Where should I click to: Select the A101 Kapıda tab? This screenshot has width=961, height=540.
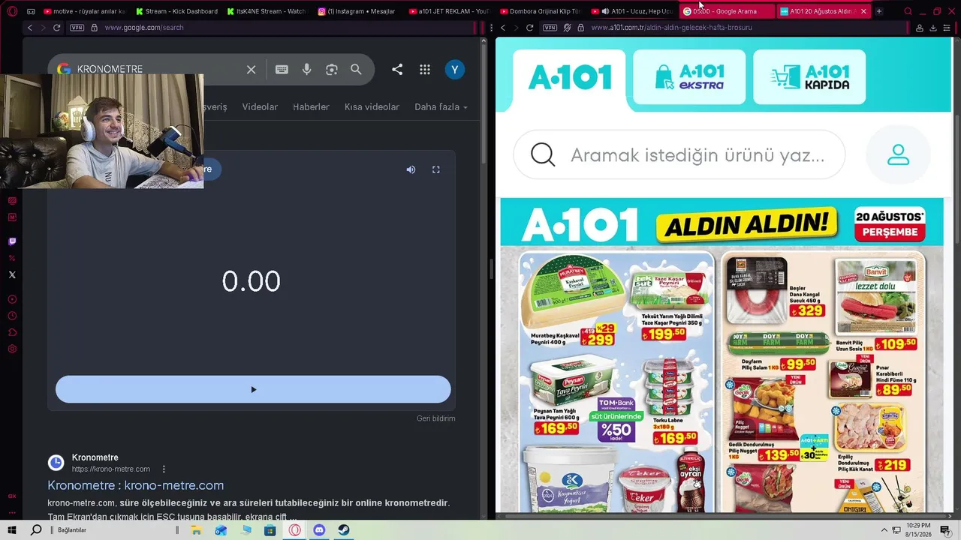809,77
